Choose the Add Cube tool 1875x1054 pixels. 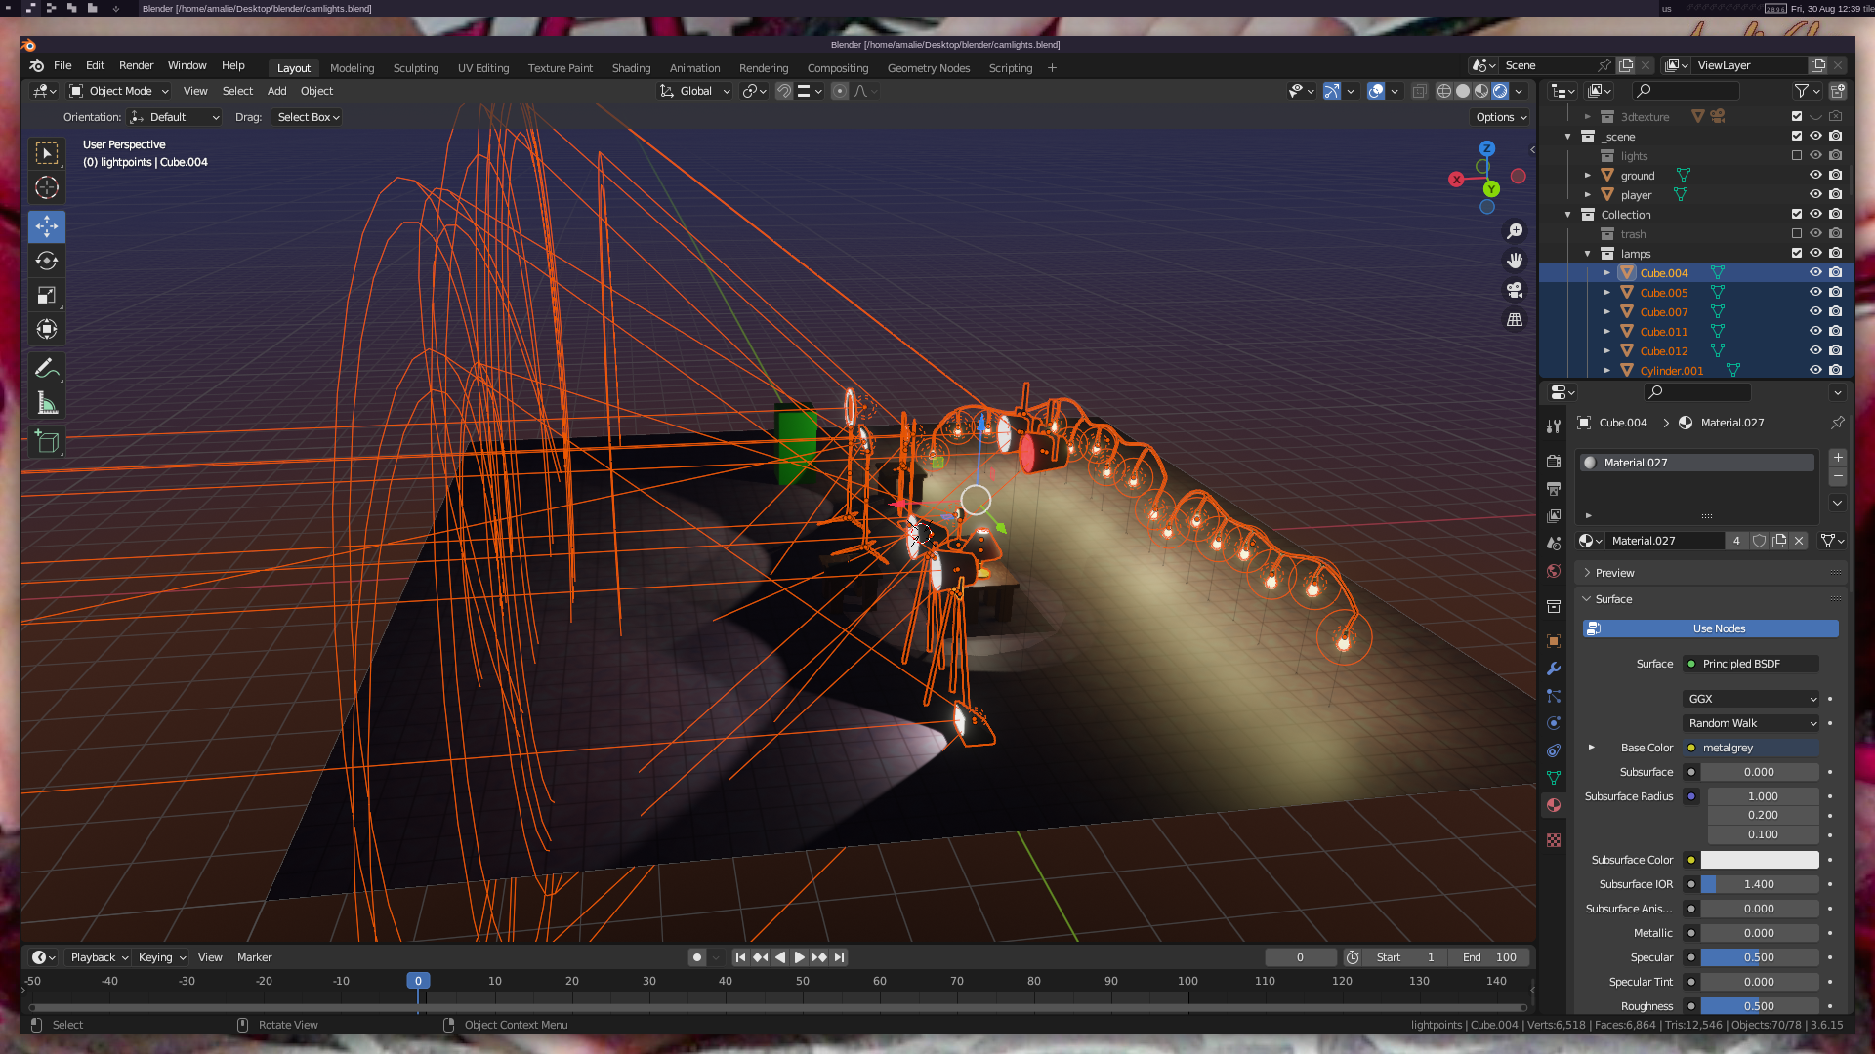[46, 442]
